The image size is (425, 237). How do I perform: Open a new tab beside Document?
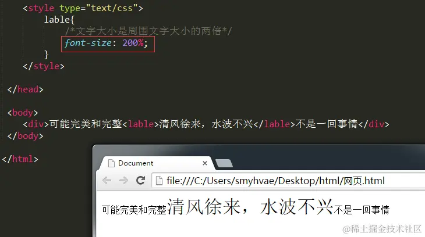(224, 163)
